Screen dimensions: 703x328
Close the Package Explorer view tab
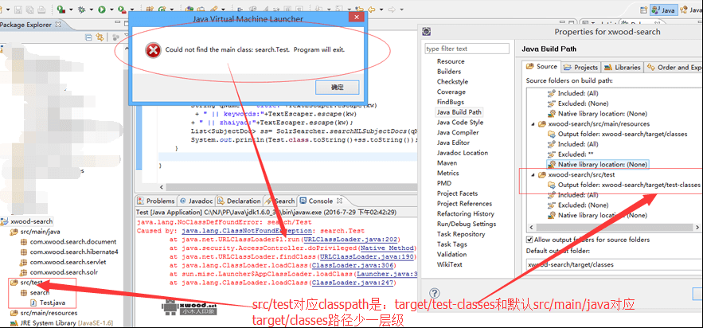[x=58, y=25]
